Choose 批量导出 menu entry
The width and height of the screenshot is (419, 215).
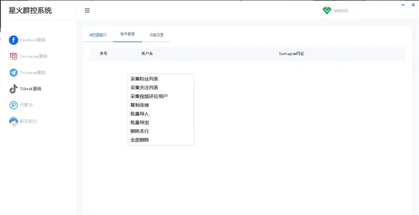139,123
